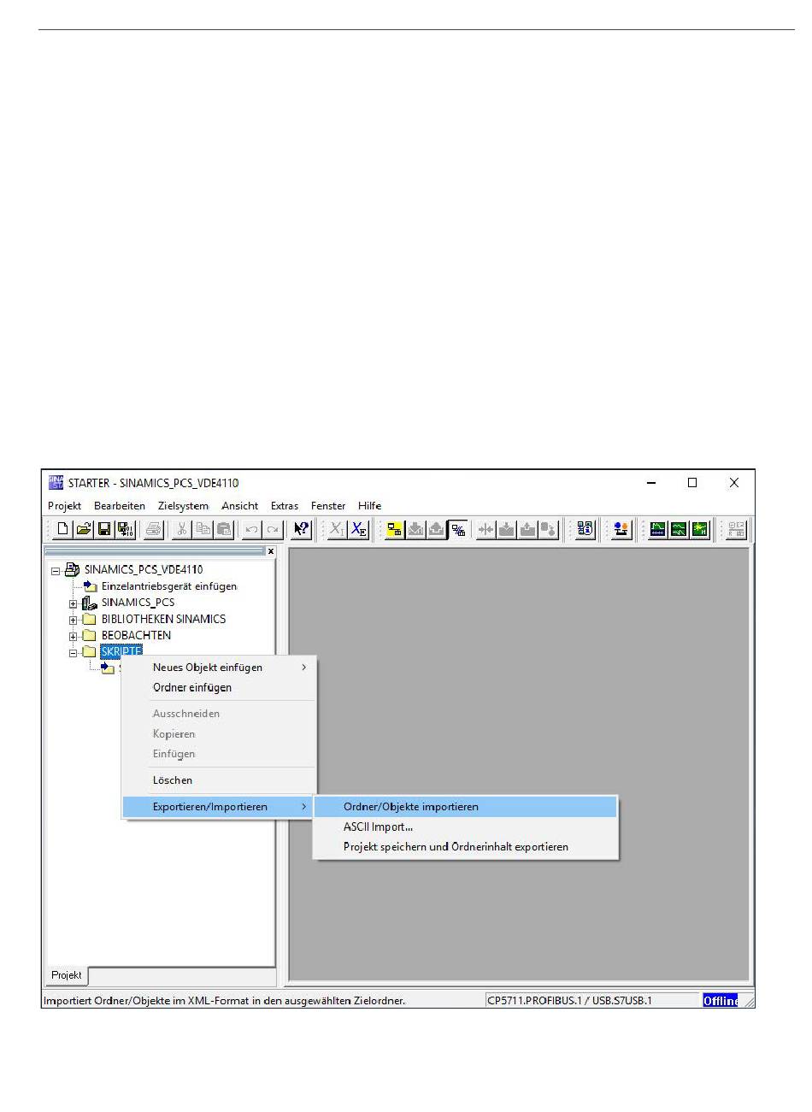The height and width of the screenshot is (1112, 812).
Task: Click the last grey toolbar icon on the right
Action: tap(736, 530)
